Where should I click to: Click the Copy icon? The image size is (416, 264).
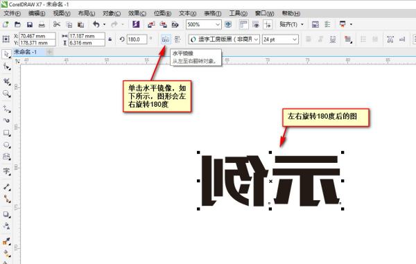[69, 25]
